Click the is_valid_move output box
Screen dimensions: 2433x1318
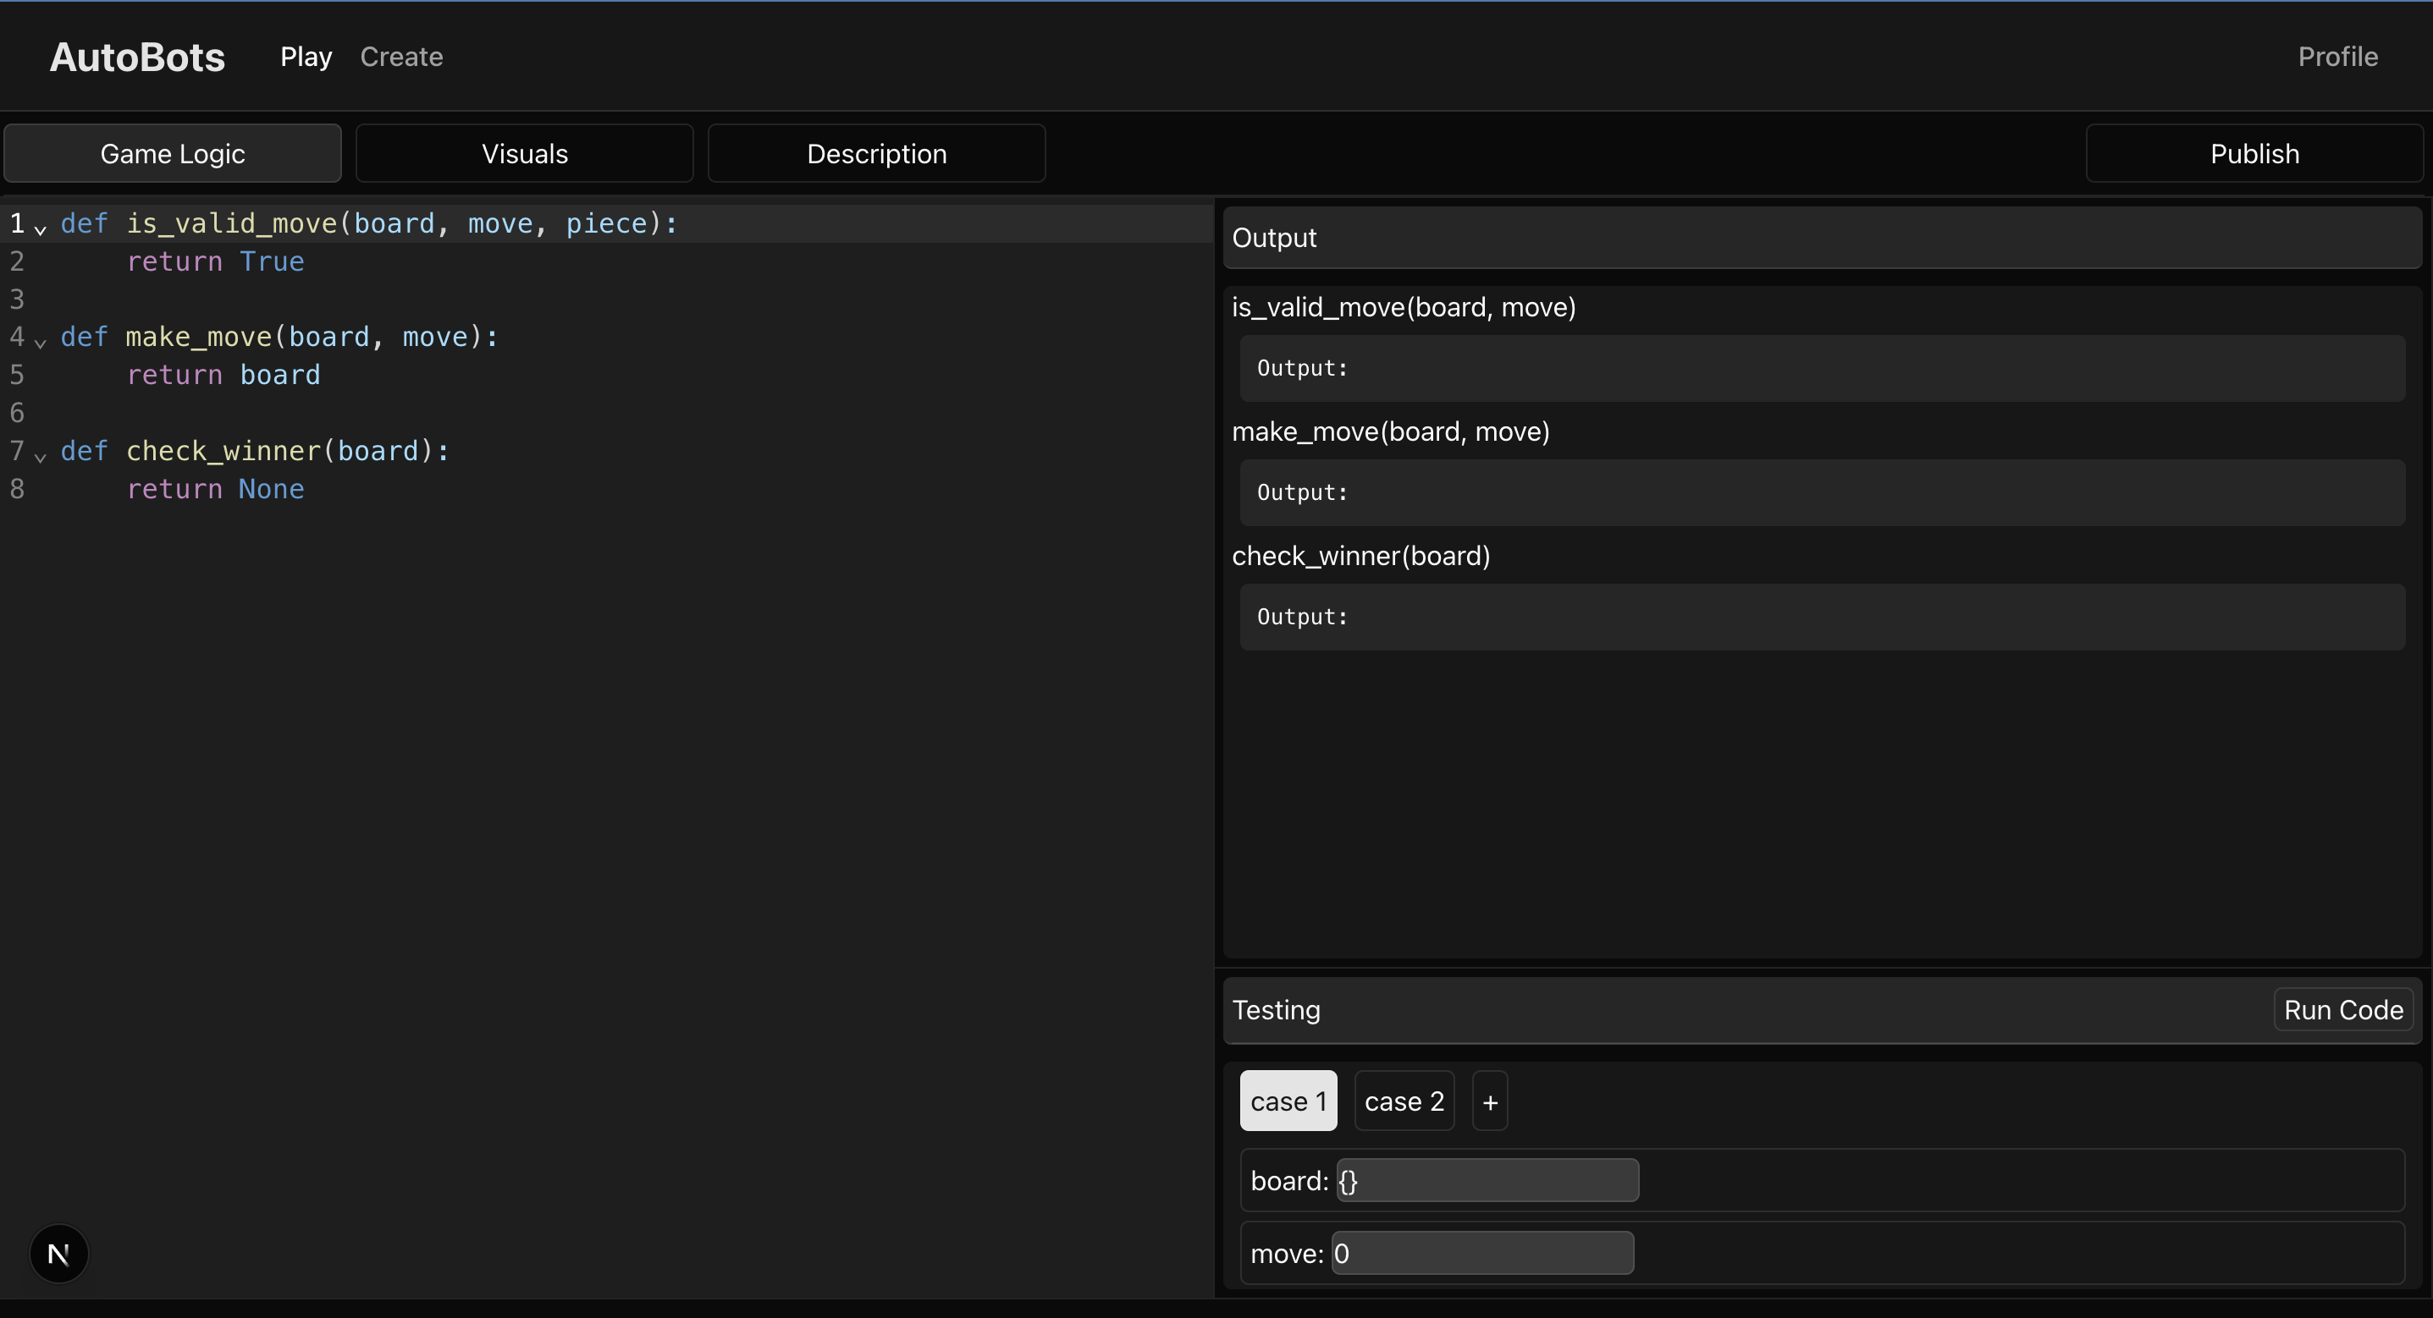coord(1821,368)
